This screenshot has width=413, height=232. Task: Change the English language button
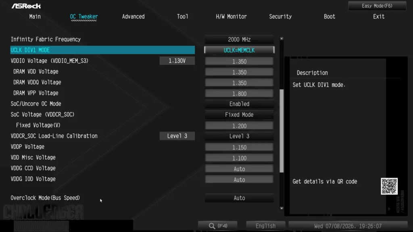point(265,226)
